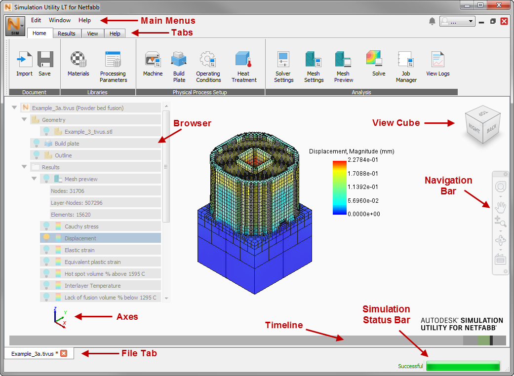The width and height of the screenshot is (514, 376).
Task: Open the navigation bar options at its bottom
Action: [506, 271]
